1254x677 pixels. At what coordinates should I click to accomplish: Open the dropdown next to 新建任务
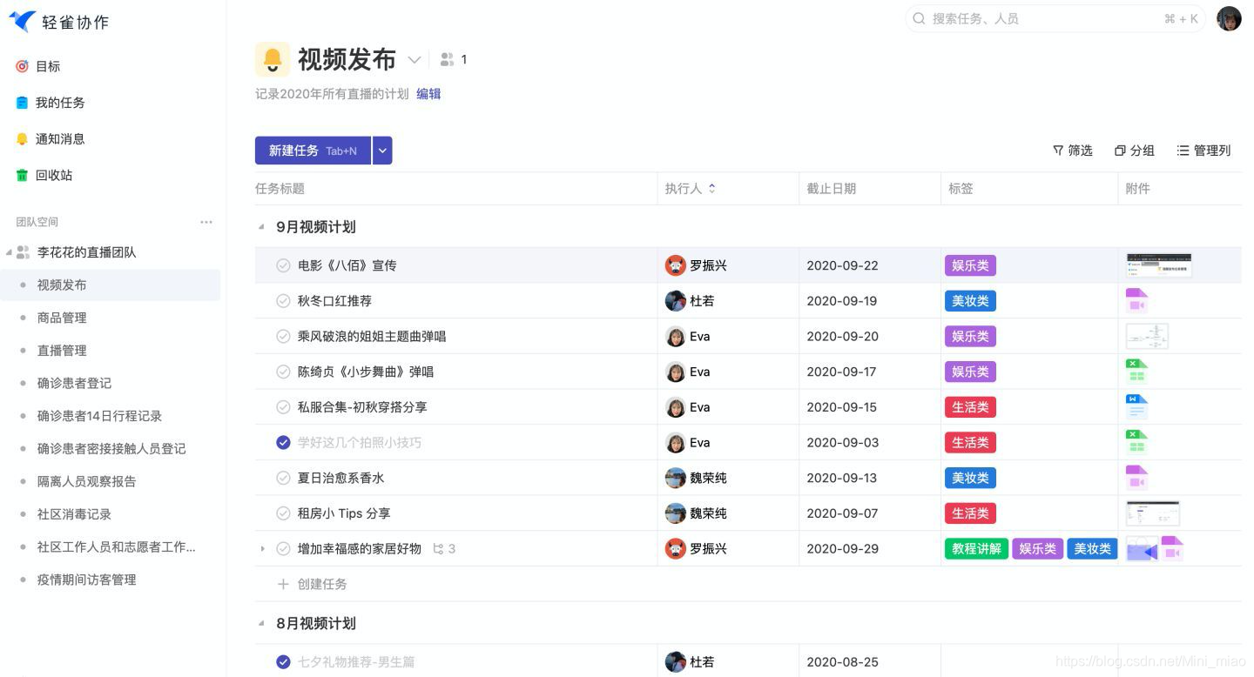pyautogui.click(x=381, y=150)
